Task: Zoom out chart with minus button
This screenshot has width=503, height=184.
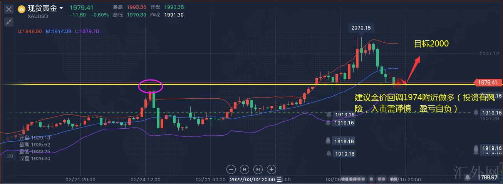Action: (x=231, y=169)
